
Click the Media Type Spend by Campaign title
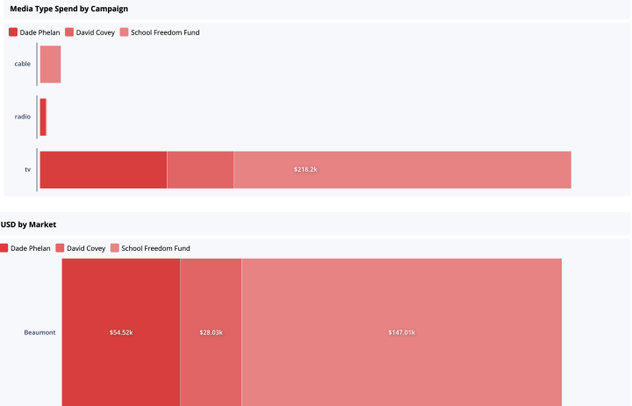(x=69, y=9)
